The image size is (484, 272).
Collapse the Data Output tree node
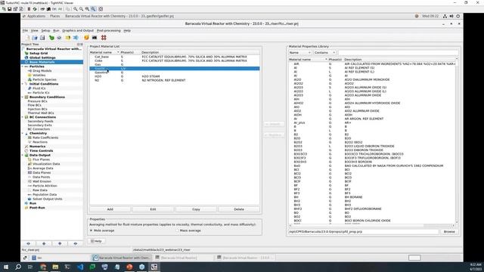point(23,155)
